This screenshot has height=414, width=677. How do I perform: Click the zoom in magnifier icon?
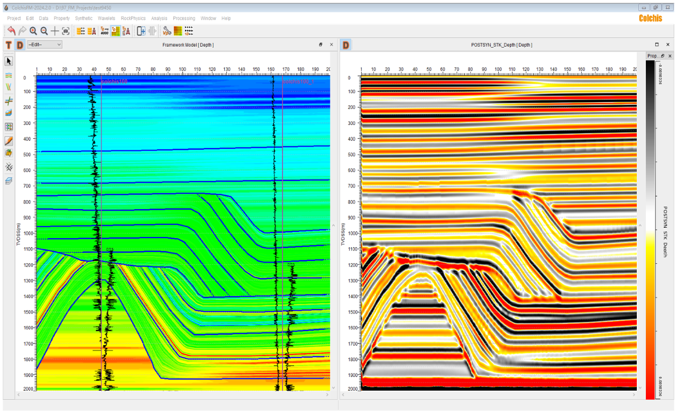[x=33, y=31]
